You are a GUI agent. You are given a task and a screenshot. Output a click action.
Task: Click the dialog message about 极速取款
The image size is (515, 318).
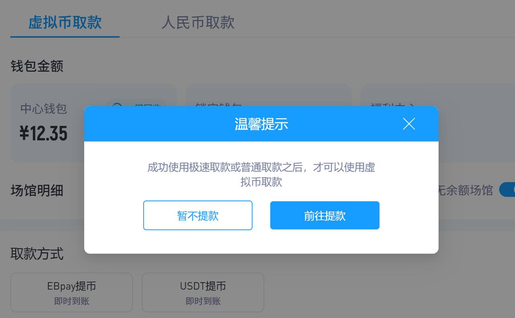[261, 174]
